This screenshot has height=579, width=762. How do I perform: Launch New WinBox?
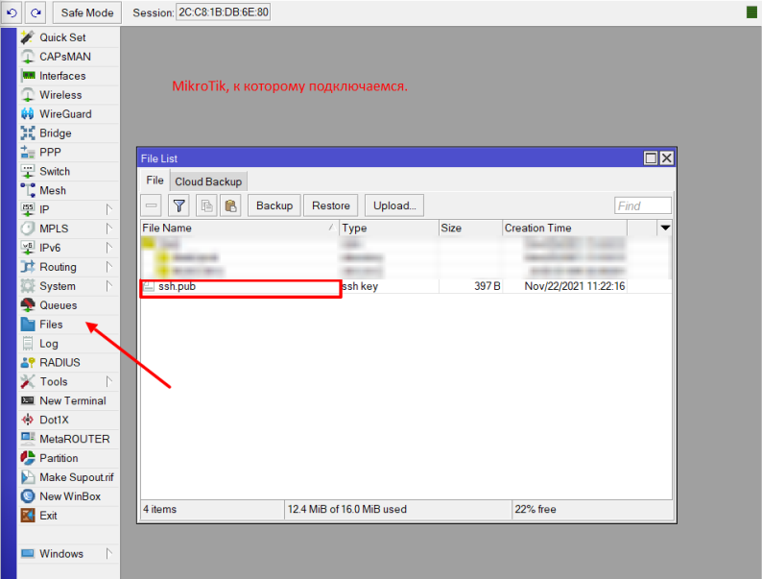tap(68, 496)
